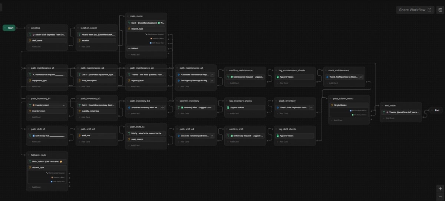Select Shift Swap Hub choice in fallback_node
The image size is (445, 201).
(x=57, y=181)
